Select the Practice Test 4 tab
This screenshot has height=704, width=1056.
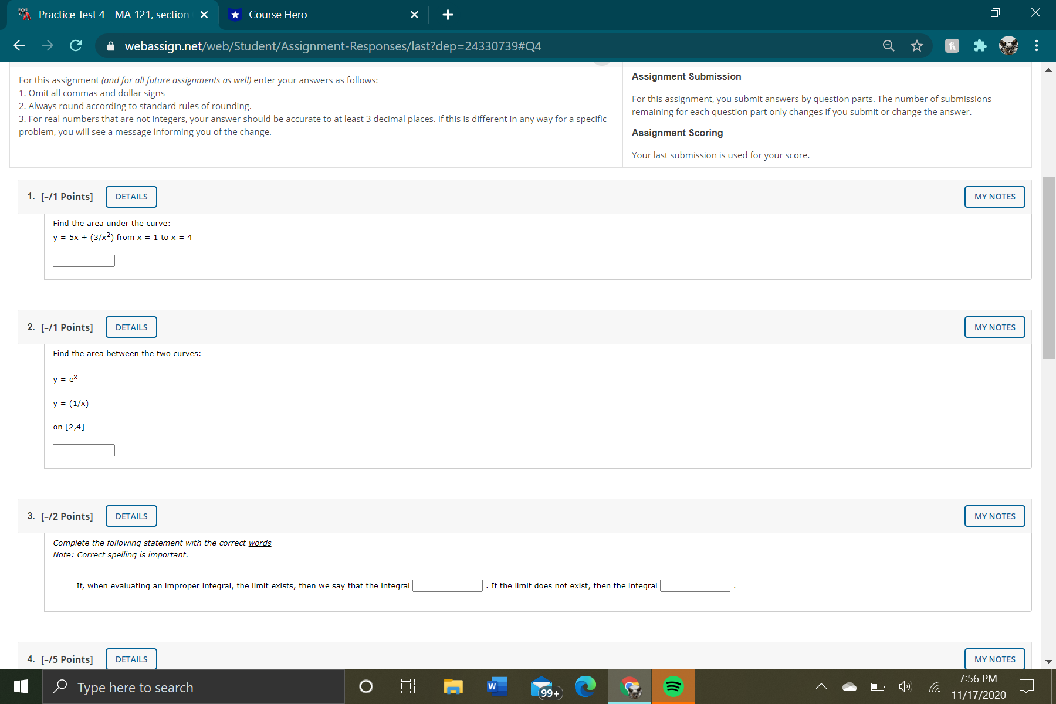click(113, 15)
